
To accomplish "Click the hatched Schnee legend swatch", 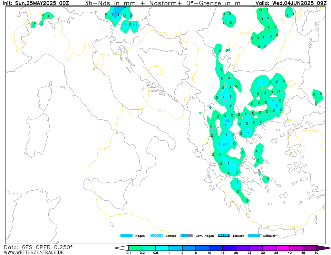I will 156,236.
